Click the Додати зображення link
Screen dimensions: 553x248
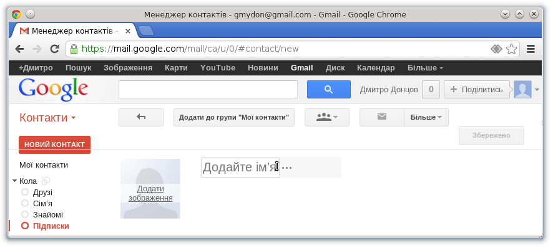pos(150,193)
